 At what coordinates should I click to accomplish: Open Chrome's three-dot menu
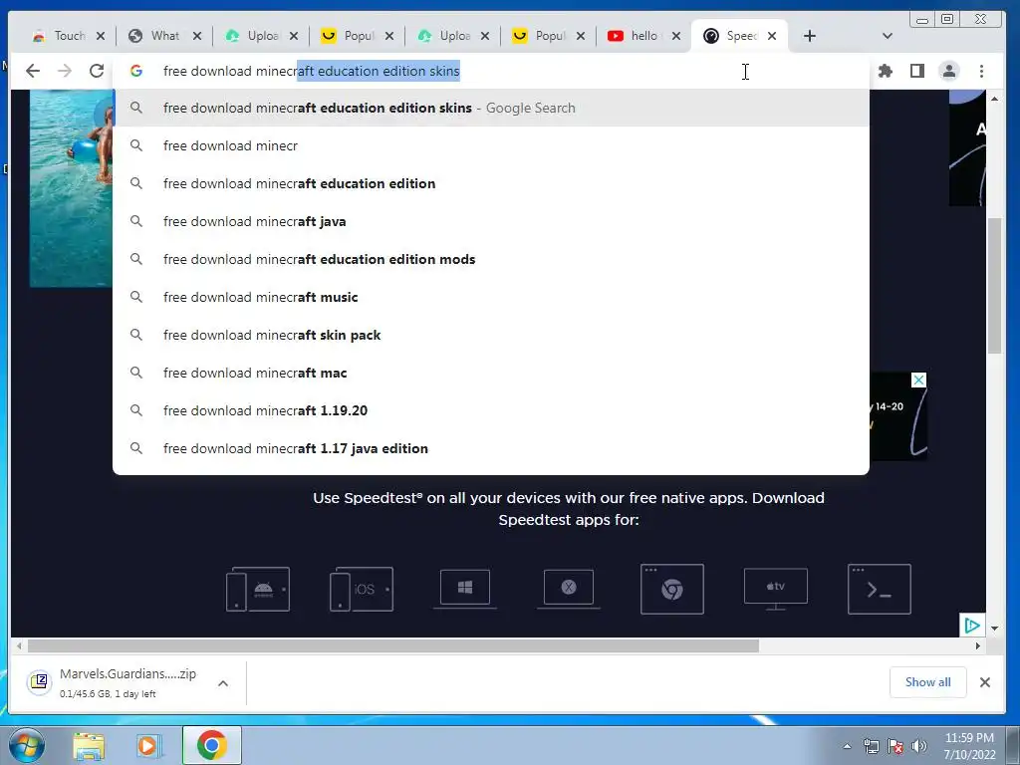[x=981, y=71]
